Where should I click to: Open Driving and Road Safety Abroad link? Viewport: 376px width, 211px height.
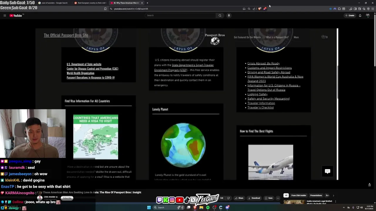click(269, 72)
